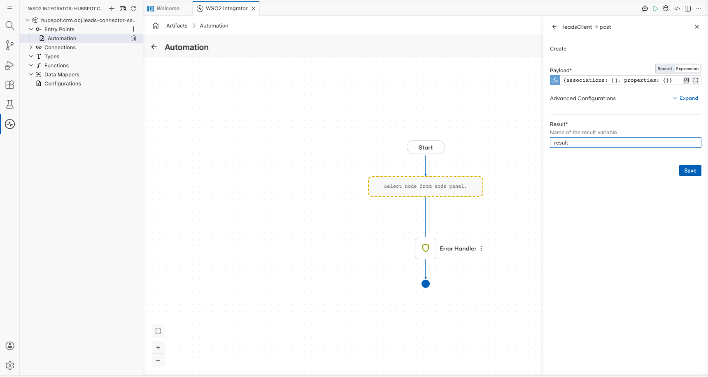Click the overview icon next to refresh
The width and height of the screenshot is (708, 377).
pyautogui.click(x=123, y=8)
